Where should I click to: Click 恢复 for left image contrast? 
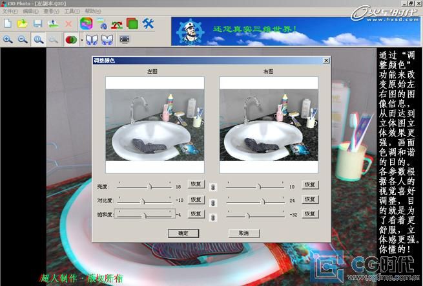tap(196, 199)
